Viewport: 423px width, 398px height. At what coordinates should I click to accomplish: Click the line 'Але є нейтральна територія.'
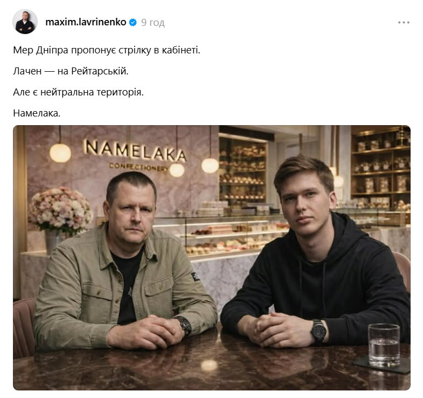click(78, 92)
